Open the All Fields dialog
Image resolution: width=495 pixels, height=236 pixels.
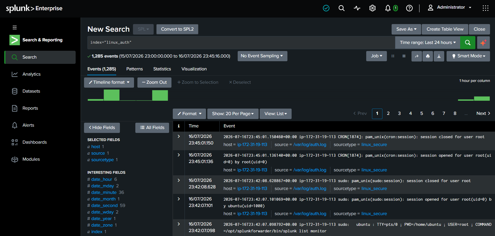(x=152, y=128)
